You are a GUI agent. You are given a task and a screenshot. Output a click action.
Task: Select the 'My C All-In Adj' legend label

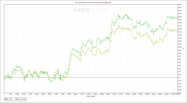[21, 99]
